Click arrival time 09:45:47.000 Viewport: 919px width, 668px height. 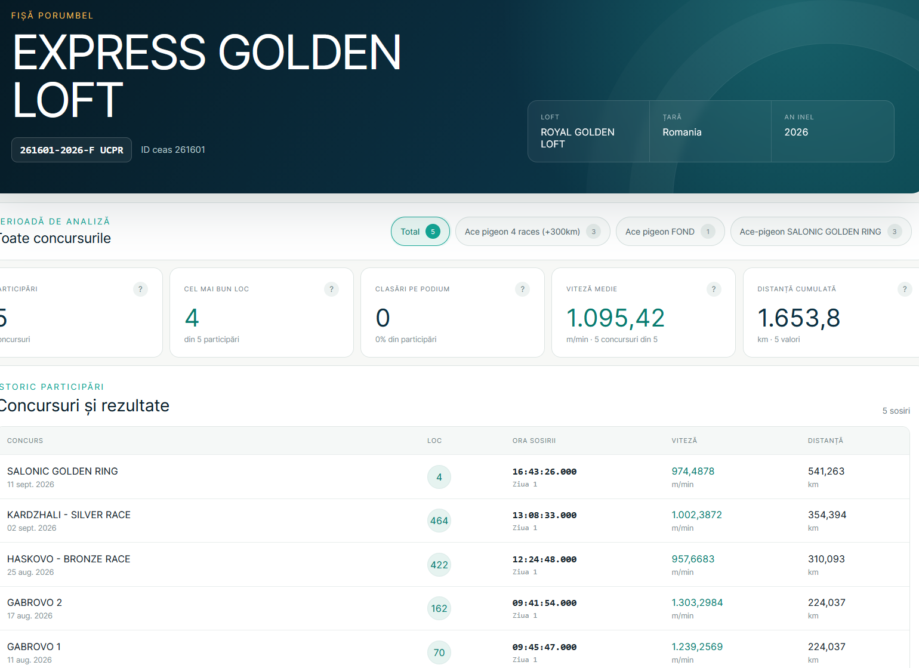544,647
